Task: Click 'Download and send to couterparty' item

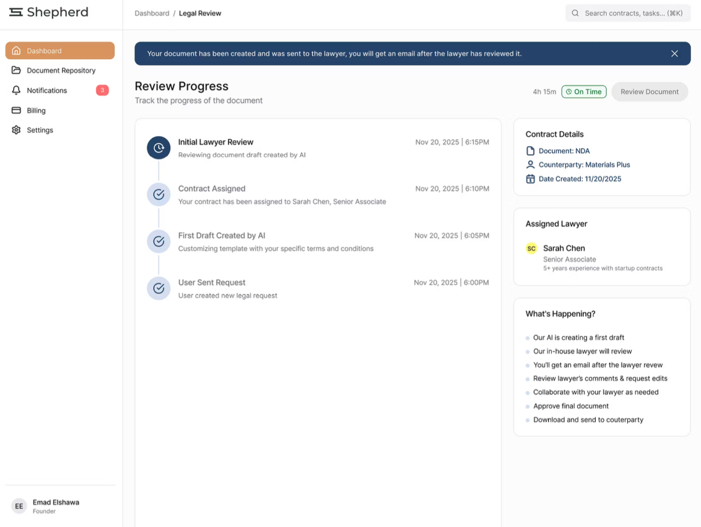Action: pyautogui.click(x=588, y=420)
